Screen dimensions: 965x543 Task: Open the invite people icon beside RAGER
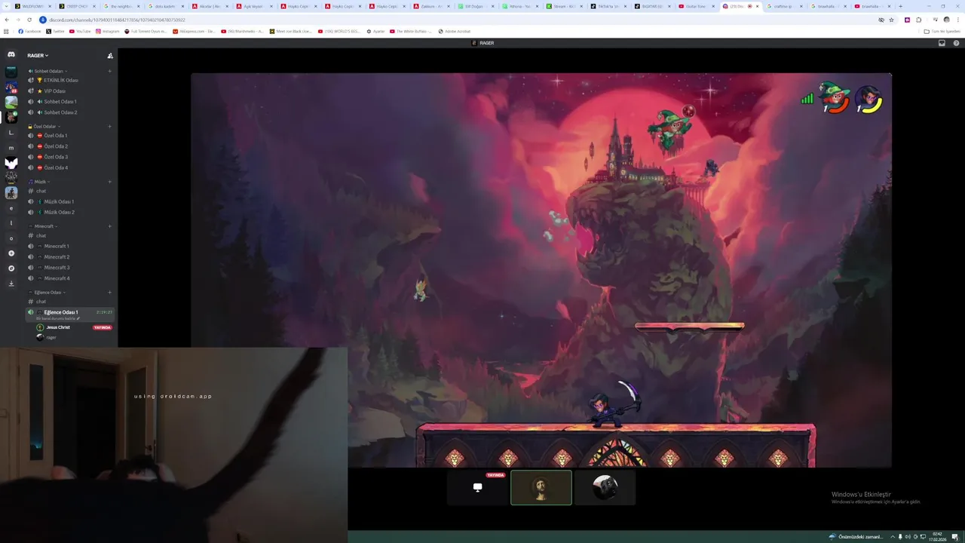click(x=110, y=55)
